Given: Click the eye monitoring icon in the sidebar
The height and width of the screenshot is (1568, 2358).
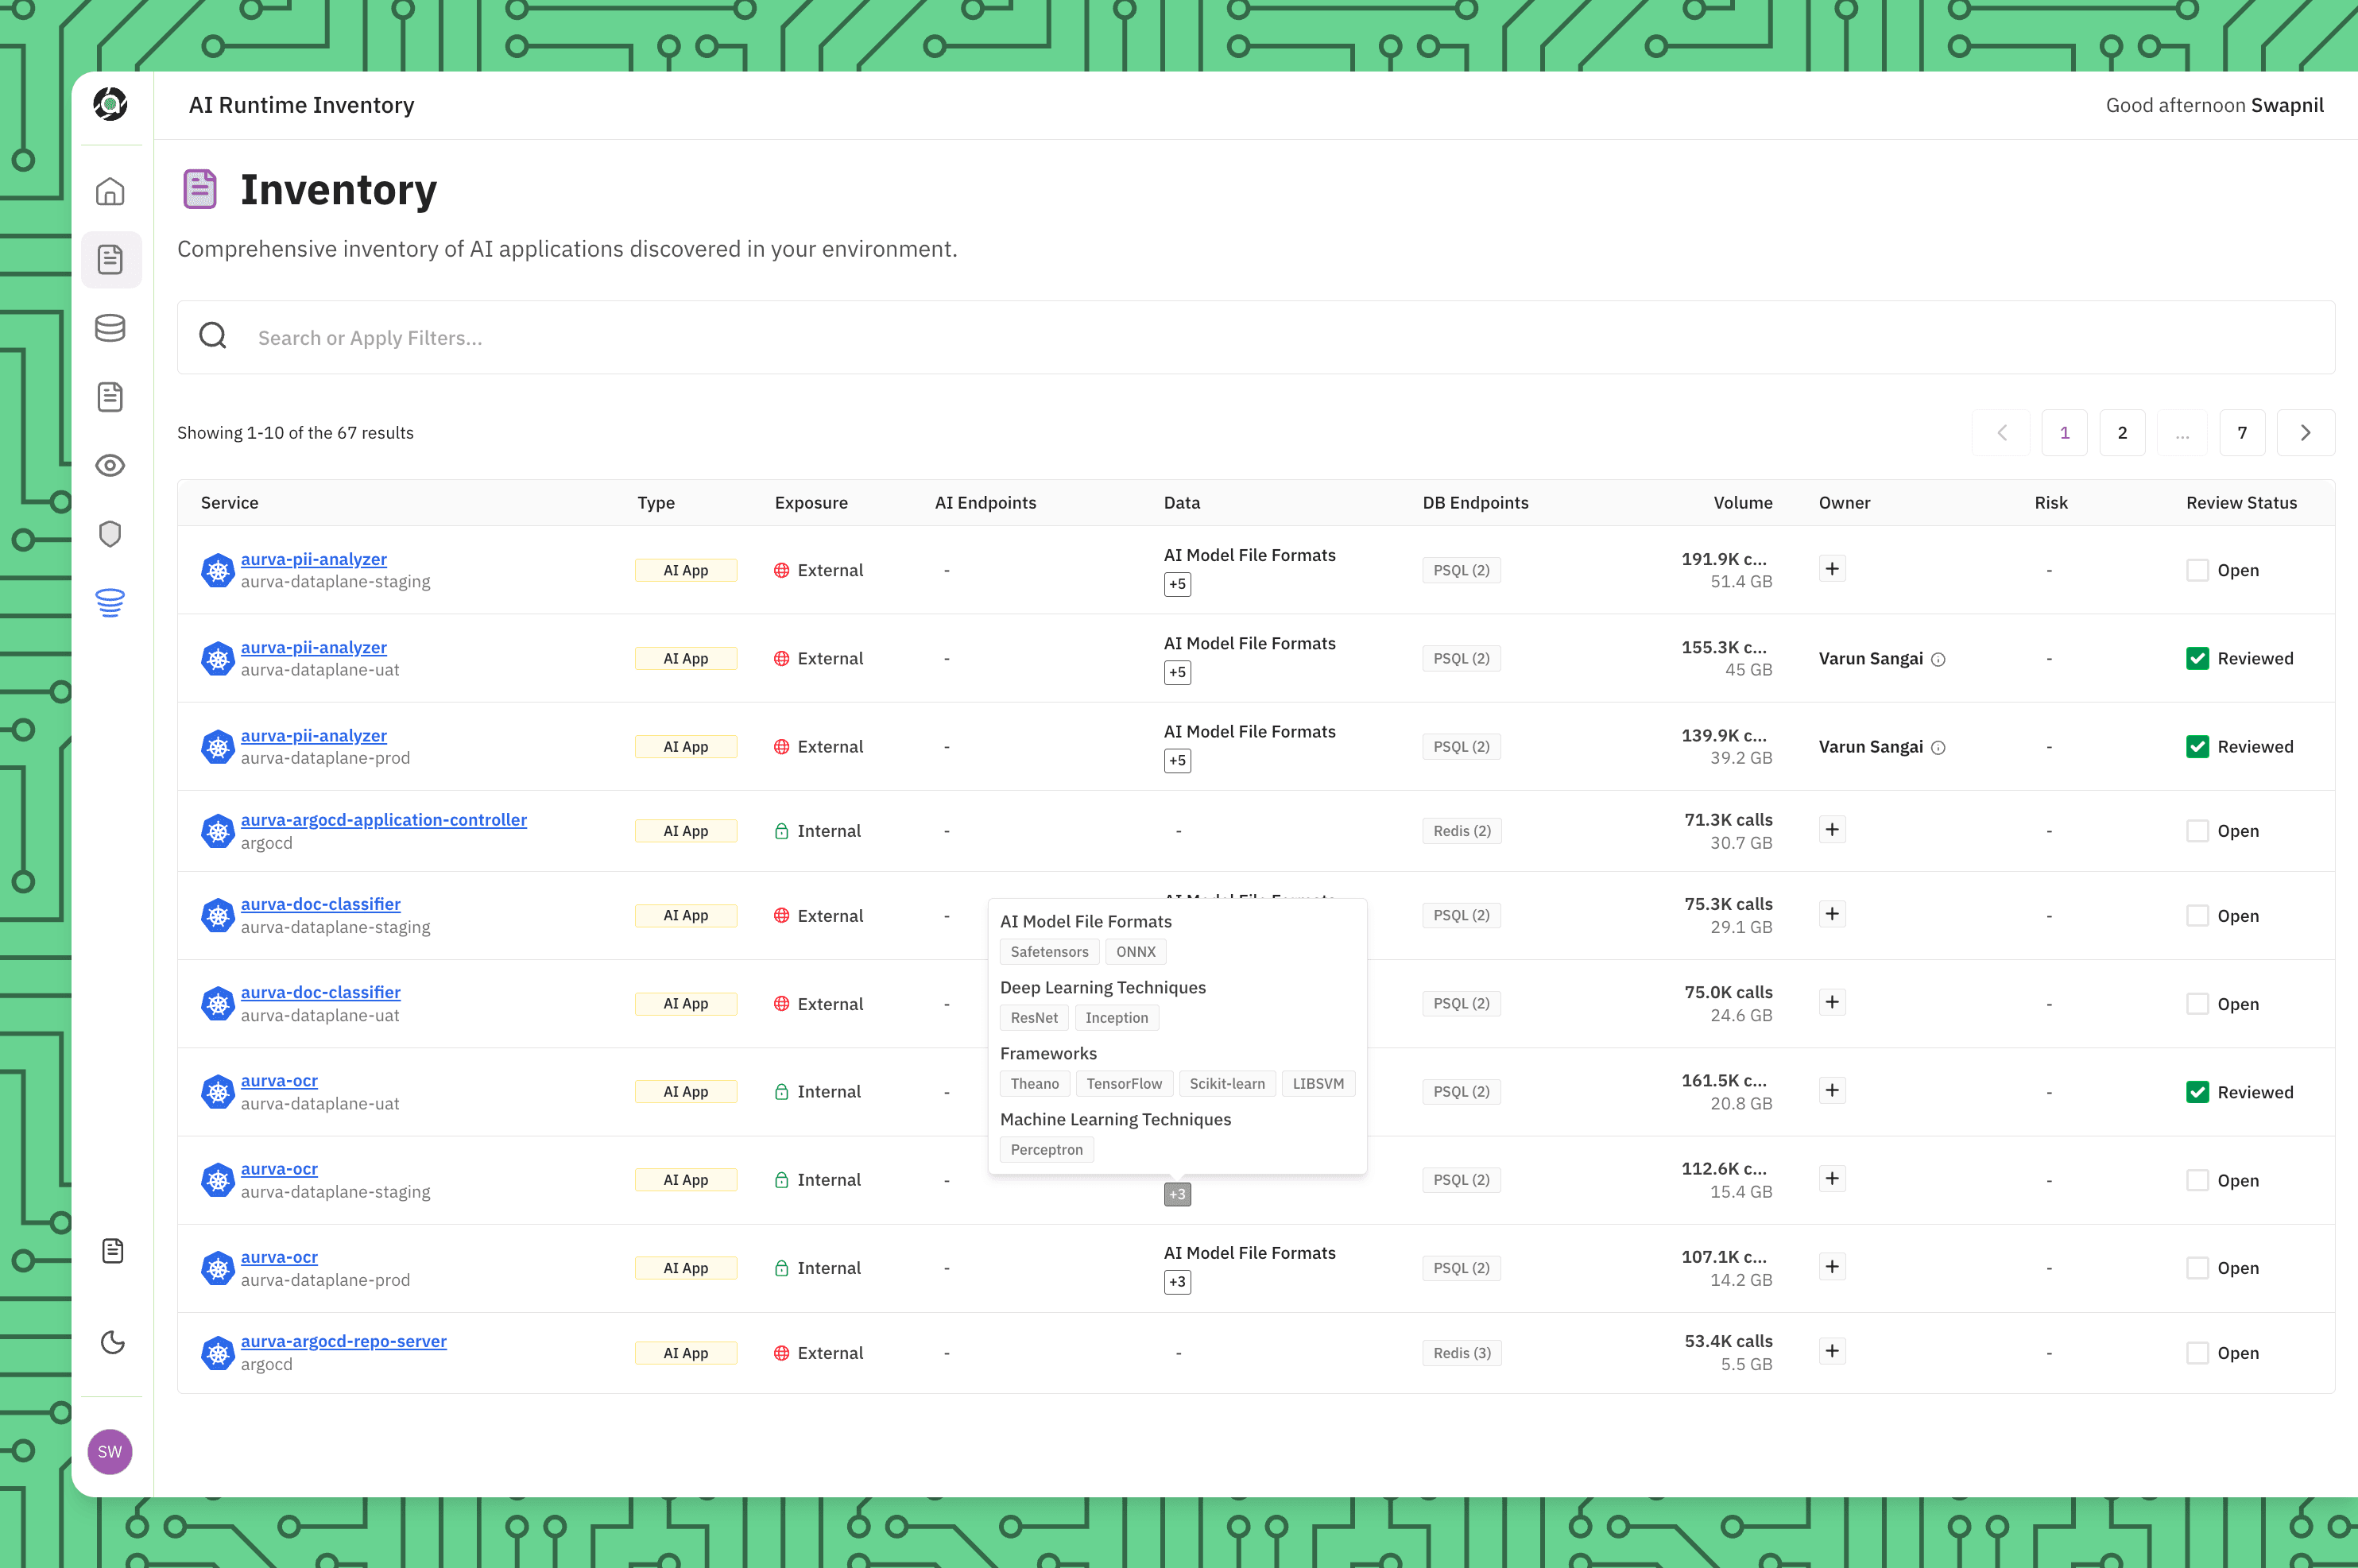Looking at the screenshot, I should point(110,465).
